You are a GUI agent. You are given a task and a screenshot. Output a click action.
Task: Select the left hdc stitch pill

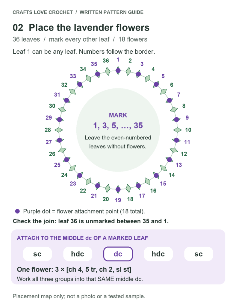coord(78,254)
